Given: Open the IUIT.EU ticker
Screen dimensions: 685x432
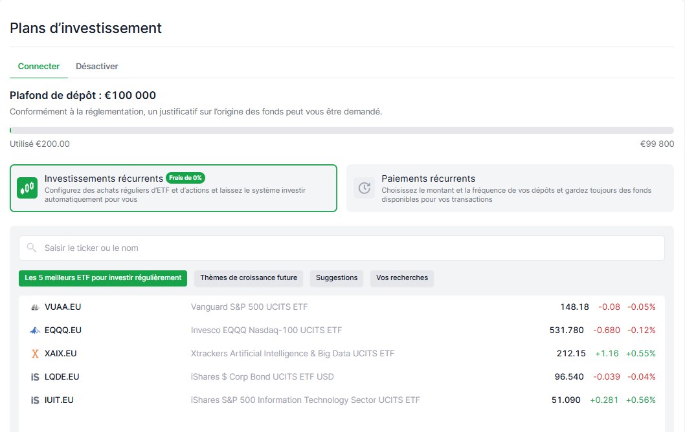Looking at the screenshot, I should (x=59, y=400).
